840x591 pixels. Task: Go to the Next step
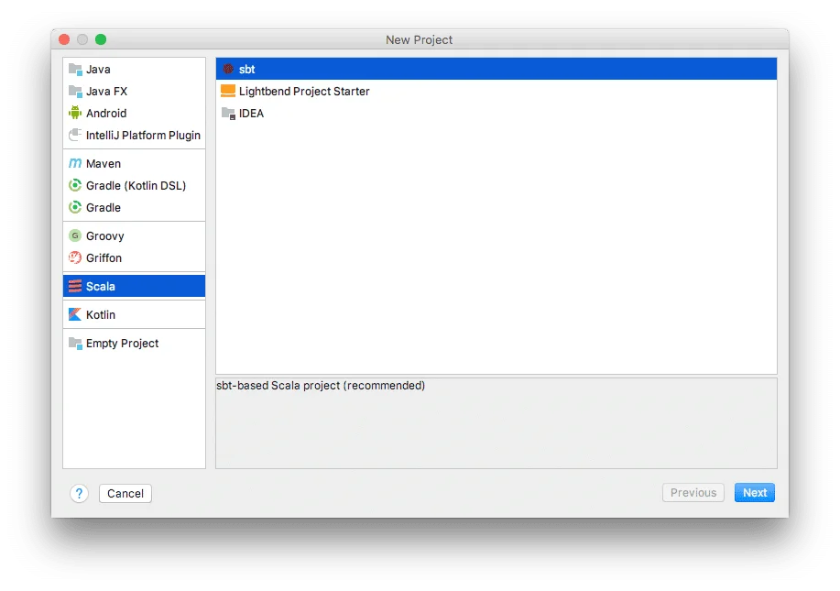click(x=754, y=492)
